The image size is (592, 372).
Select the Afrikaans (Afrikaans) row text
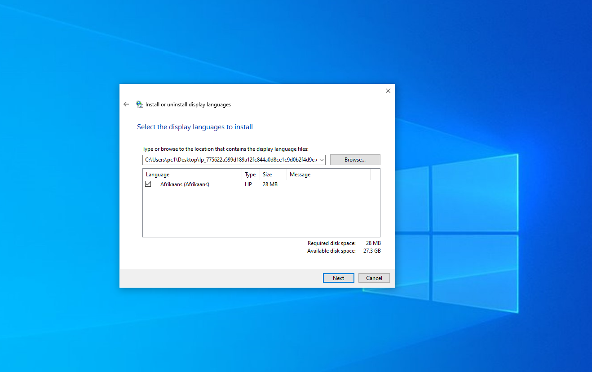tap(185, 184)
